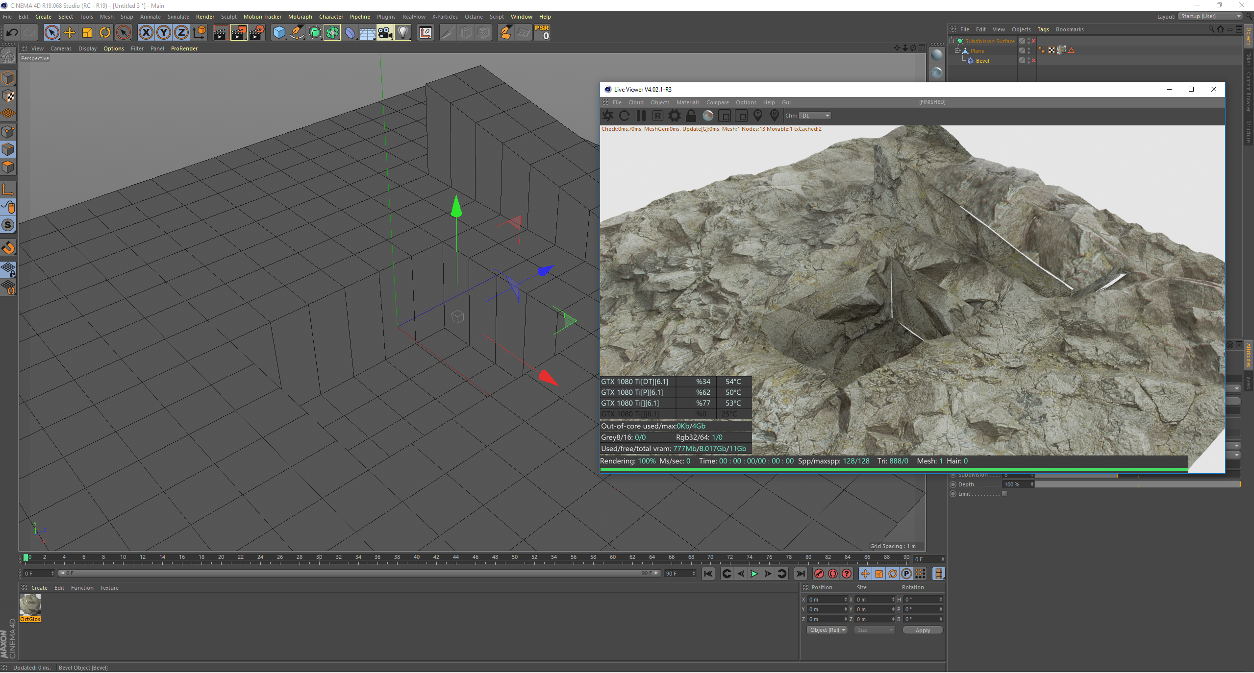Select the Move tool

pos(69,32)
